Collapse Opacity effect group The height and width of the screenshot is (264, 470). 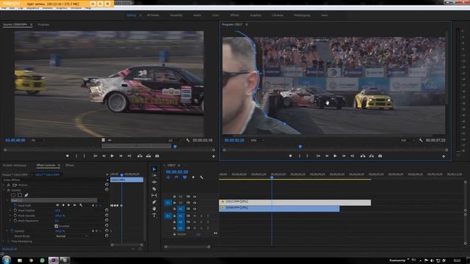click(4, 190)
